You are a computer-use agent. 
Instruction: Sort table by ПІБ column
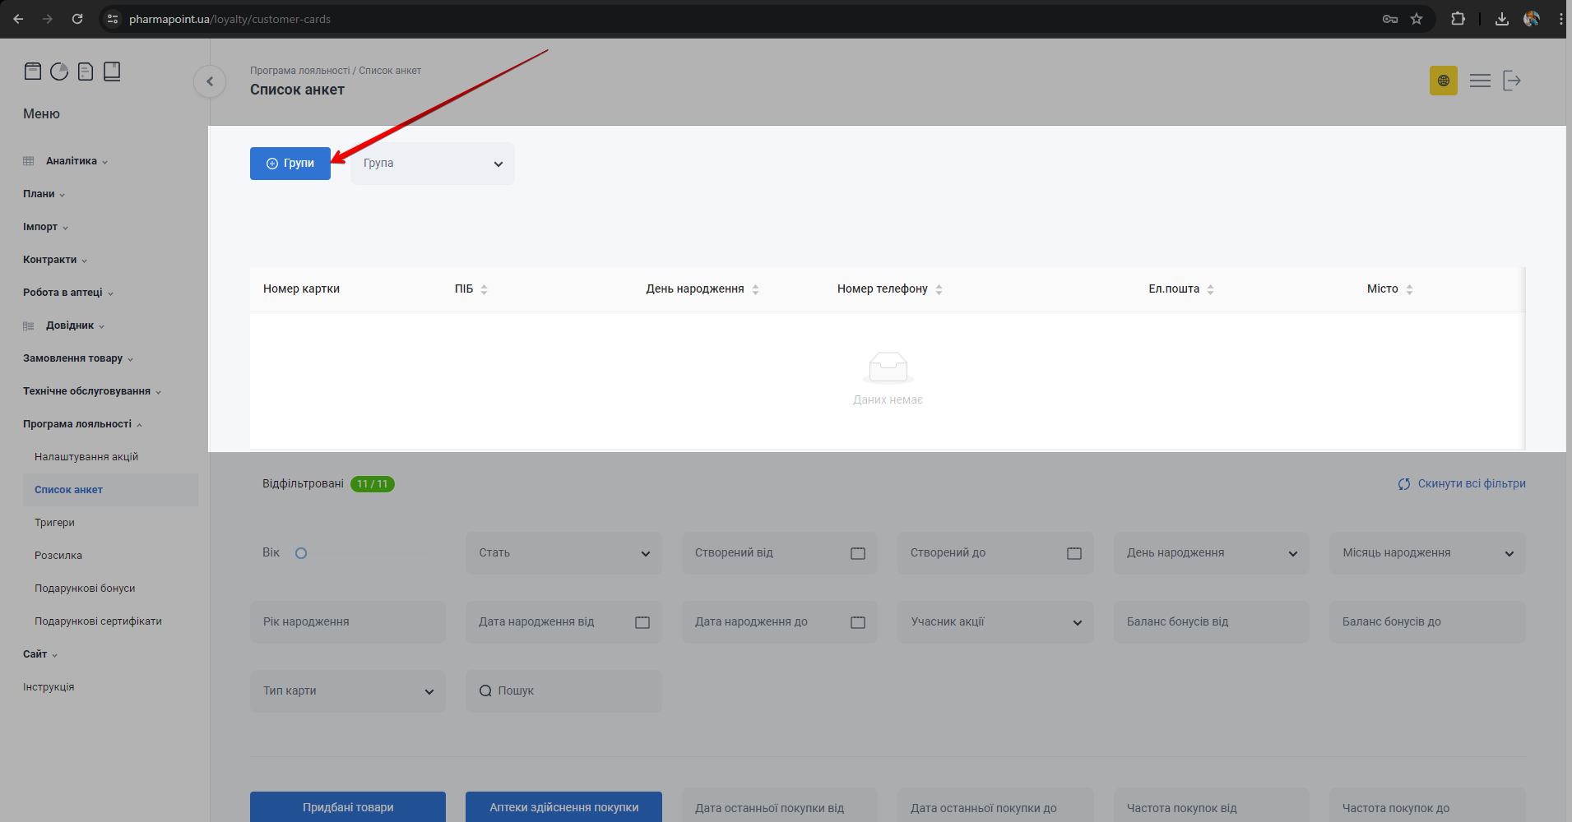coord(484,289)
